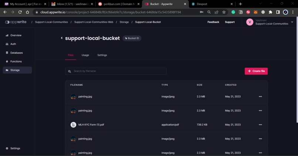Open the zoom magnifier icon in address bar
The height and width of the screenshot is (156, 298).
(x=209, y=12)
